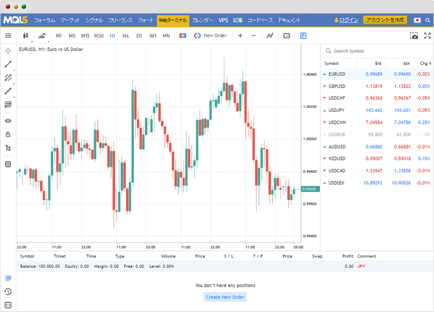Select the trend line drawing tool
Image resolution: width=434 pixels, height=312 pixels.
(8, 64)
